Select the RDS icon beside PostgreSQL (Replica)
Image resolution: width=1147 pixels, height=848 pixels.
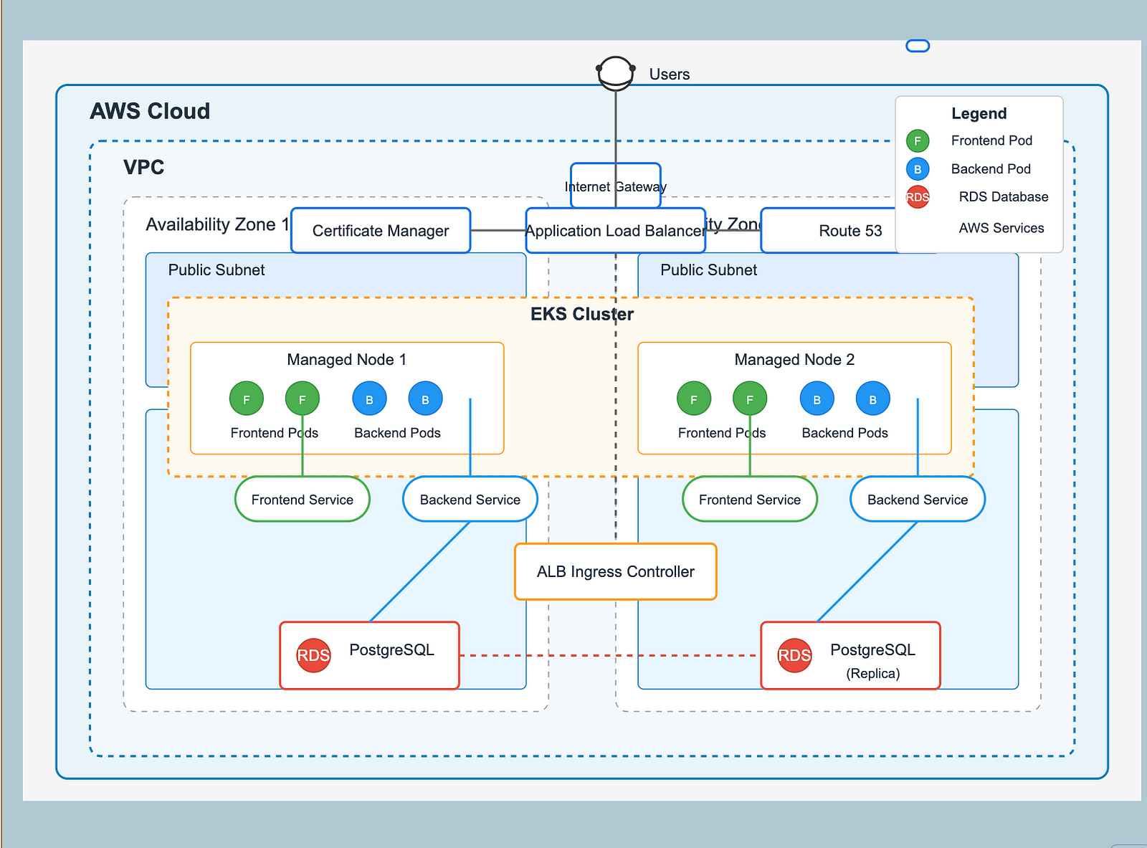coord(794,655)
